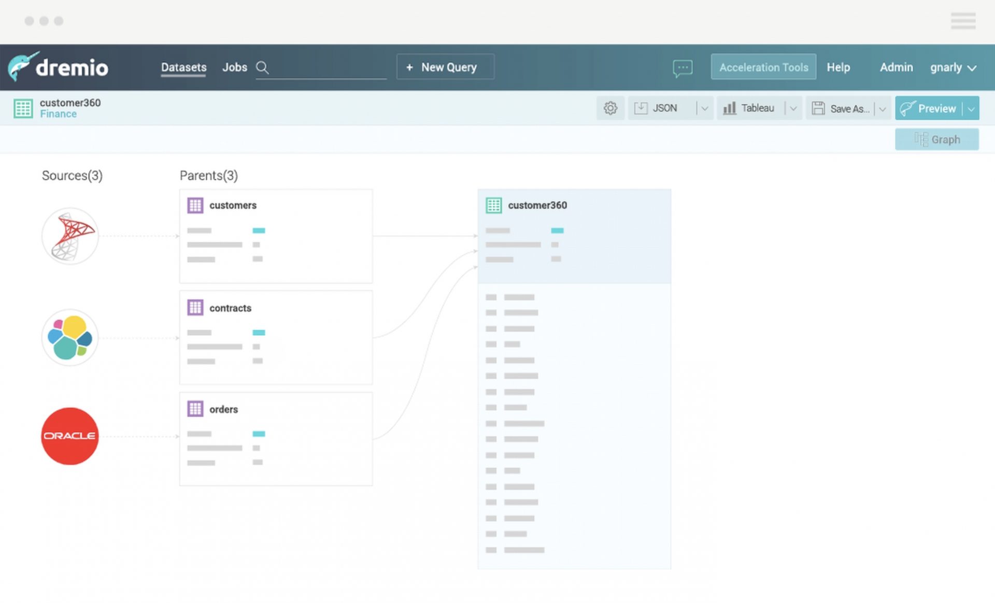995x603 pixels.
Task: Select the Oracle source icon
Action: tap(70, 436)
